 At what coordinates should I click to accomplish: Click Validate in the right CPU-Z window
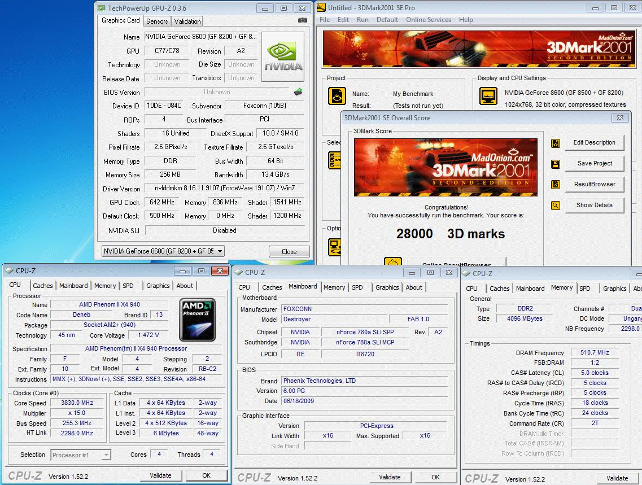(617, 478)
